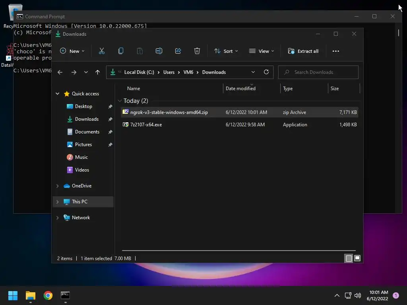407x305 pixels.
Task: Click the Delete trash can icon
Action: [197, 51]
